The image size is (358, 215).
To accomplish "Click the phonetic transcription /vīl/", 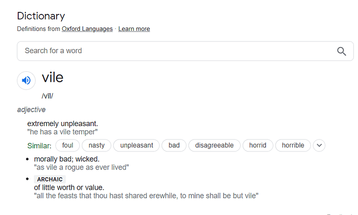I will [47, 96].
